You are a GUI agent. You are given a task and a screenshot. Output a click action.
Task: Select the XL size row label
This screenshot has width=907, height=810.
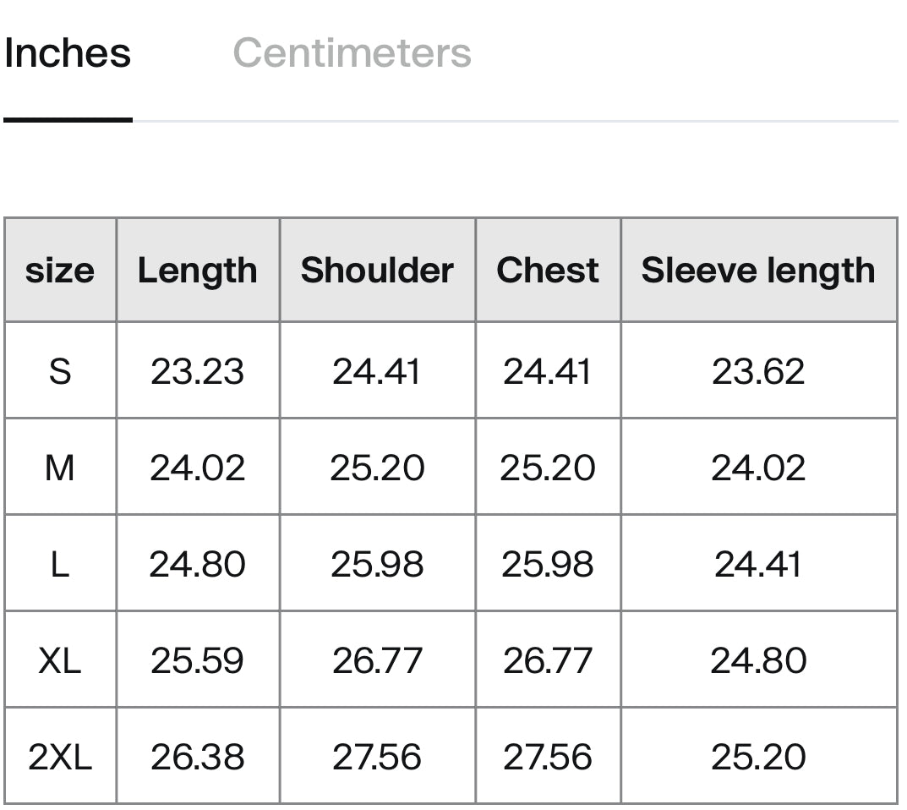coord(60,660)
